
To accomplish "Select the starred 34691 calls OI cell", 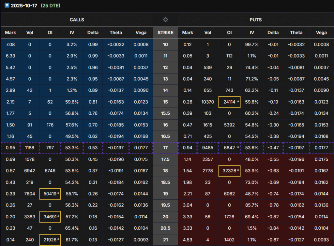I will [50, 217].
